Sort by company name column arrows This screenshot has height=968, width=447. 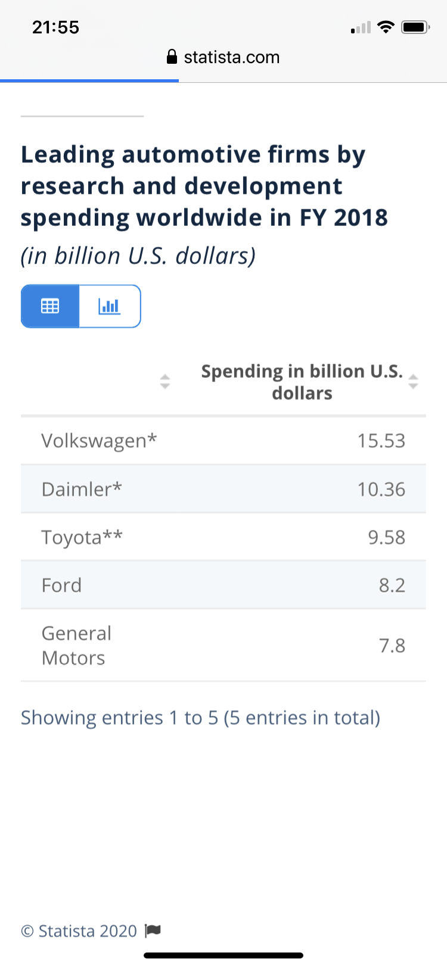pyautogui.click(x=165, y=381)
